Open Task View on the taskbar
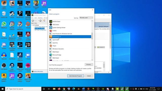 click(49, 89)
